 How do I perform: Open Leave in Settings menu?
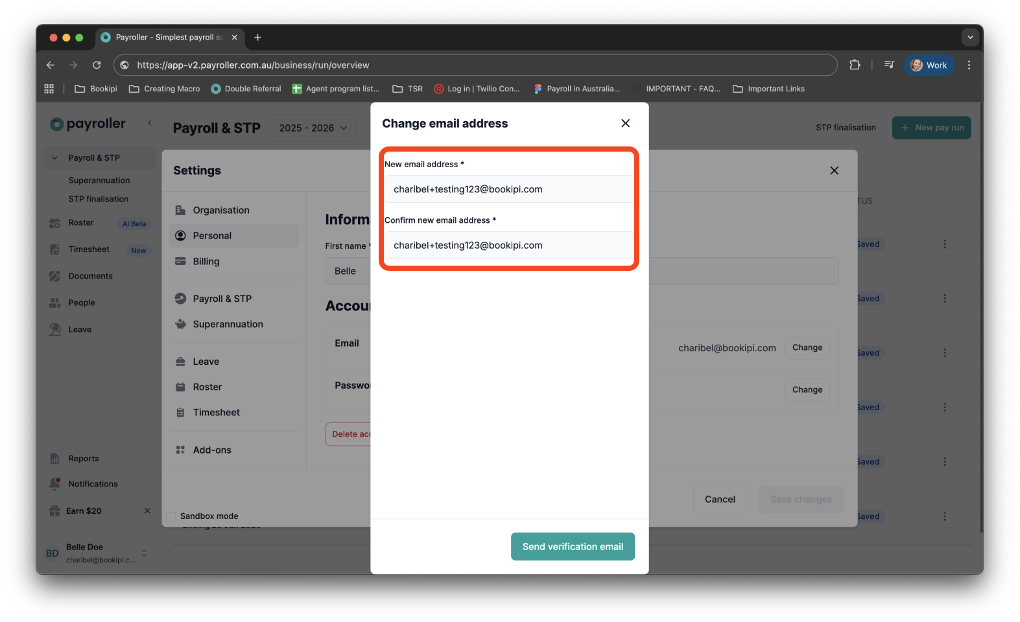pos(234,362)
